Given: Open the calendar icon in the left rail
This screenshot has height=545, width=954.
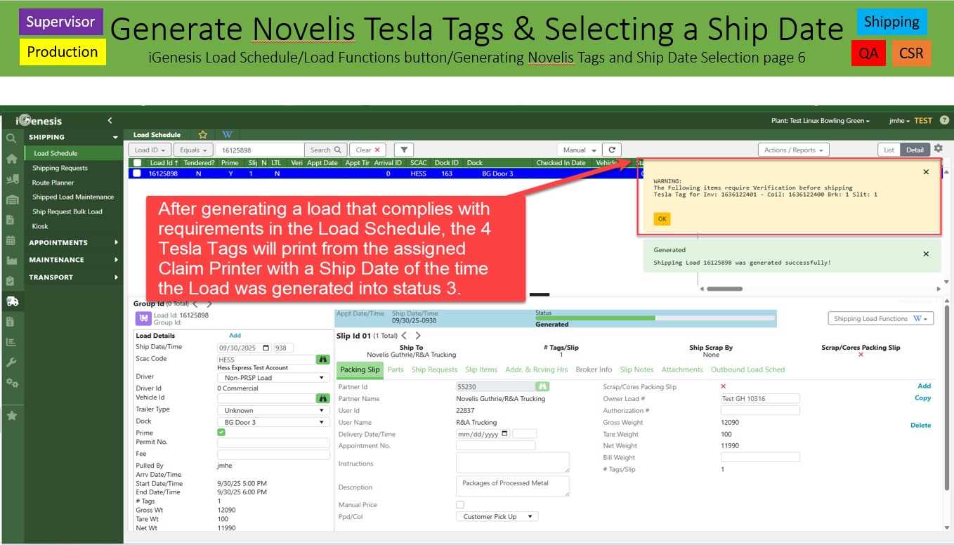Looking at the screenshot, I should pos(11,240).
